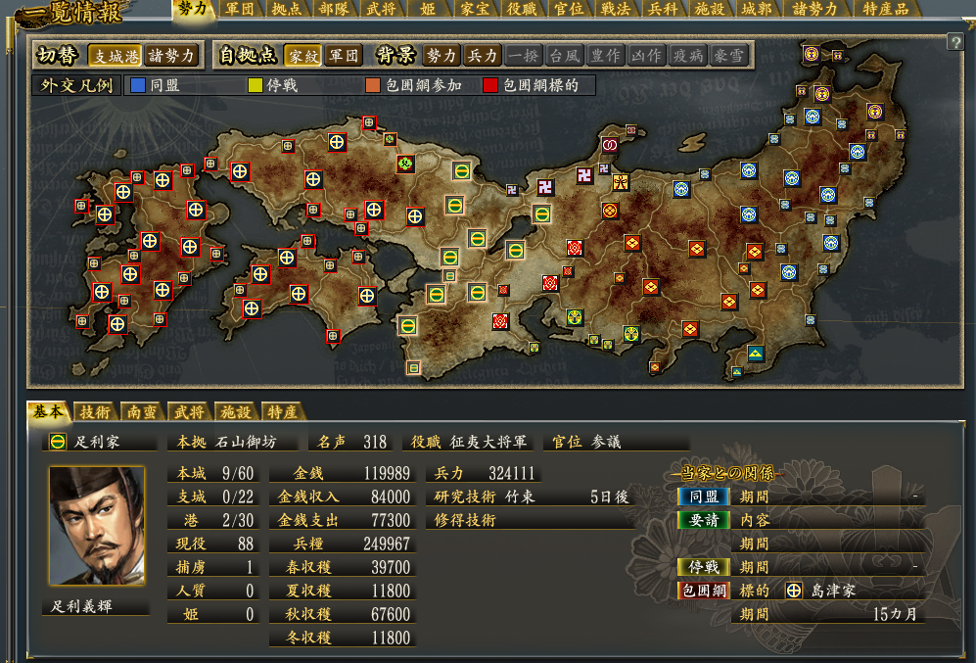Click the 金銭 value 119989
Screen dimensions: 976x663
tap(387, 473)
